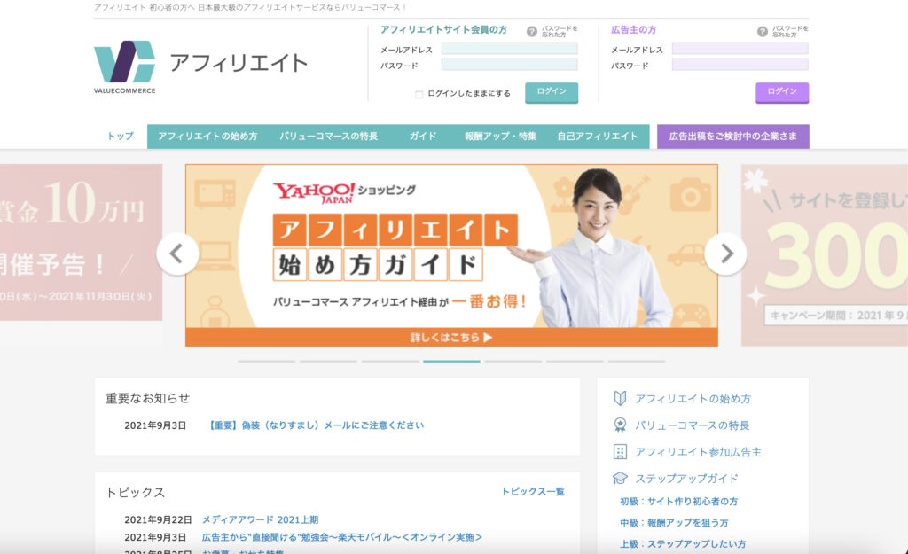
Task: Click the トピックス heading
Action: [x=135, y=492]
